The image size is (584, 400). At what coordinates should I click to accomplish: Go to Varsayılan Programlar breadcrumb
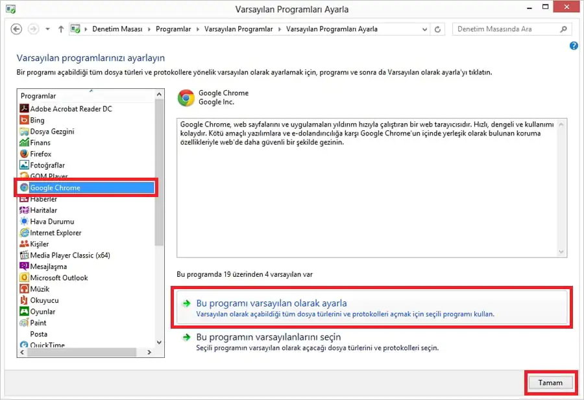pos(238,29)
